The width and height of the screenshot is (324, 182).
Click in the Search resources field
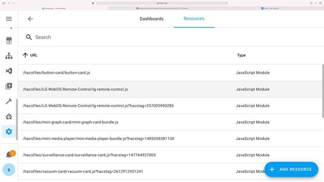(170, 37)
